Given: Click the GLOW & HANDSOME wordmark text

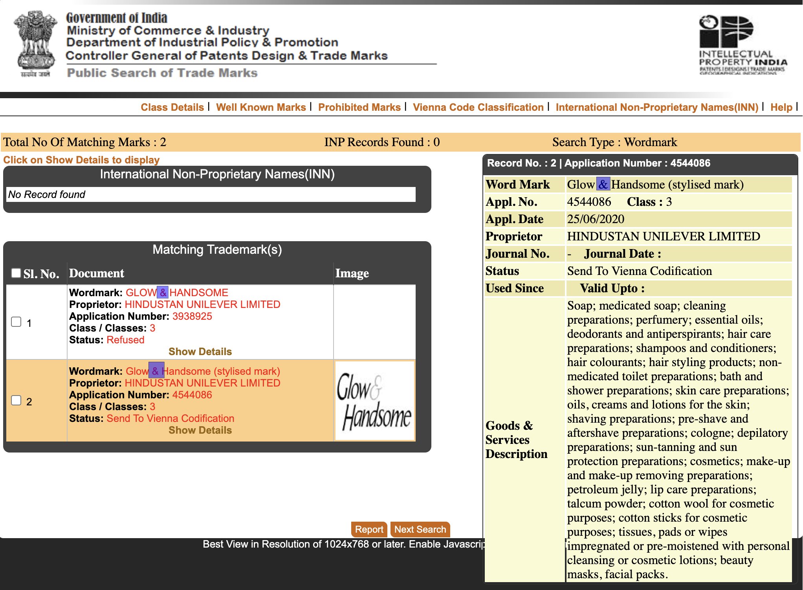Looking at the screenshot, I should pyautogui.click(x=177, y=293).
